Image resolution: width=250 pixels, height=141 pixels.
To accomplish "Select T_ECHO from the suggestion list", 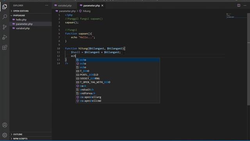I will click(118, 71).
